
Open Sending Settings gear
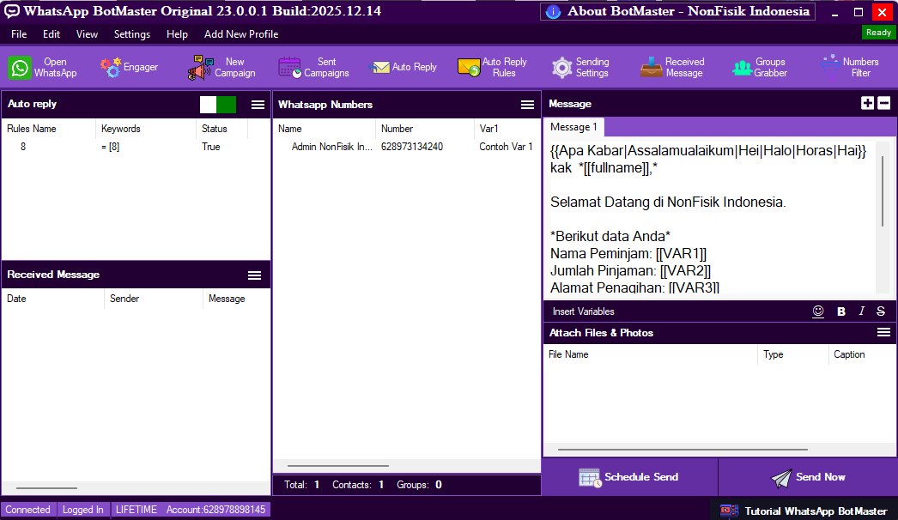pos(580,68)
